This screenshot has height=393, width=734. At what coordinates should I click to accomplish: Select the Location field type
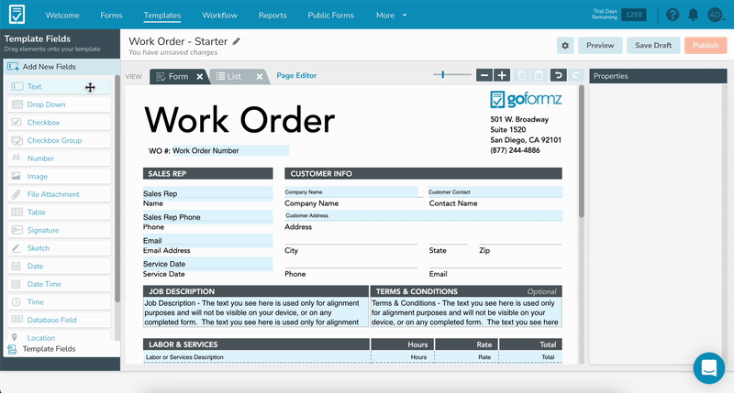pos(59,336)
